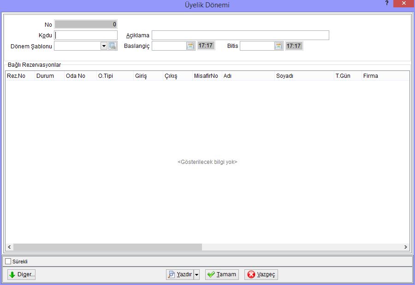415x285 pixels.
Task: Sort by the Durum column header
Action: (x=49, y=76)
